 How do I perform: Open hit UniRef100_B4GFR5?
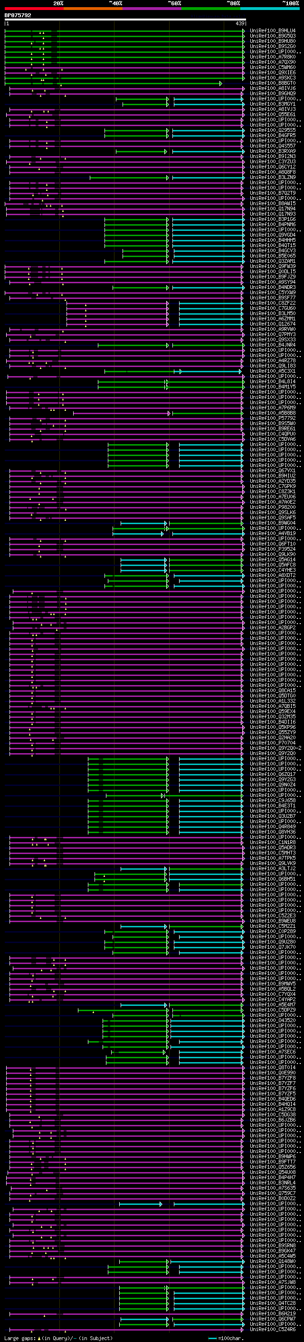click(272, 136)
